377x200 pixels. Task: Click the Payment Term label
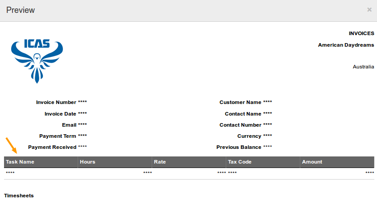point(58,136)
